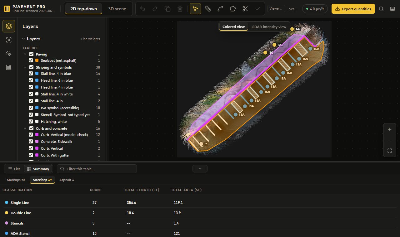400x237 pixels.
Task: Uncheck the Striping and symbols checkbox
Action: coord(31,67)
